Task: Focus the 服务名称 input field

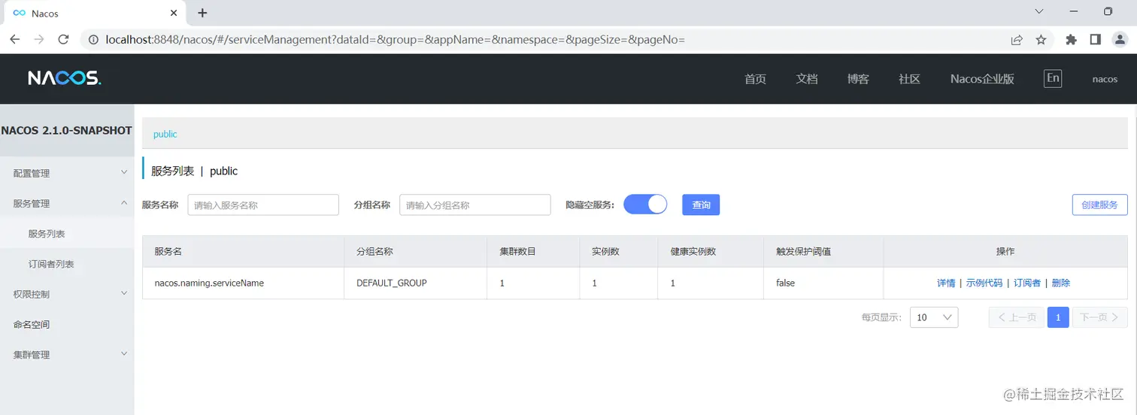Action: (263, 204)
